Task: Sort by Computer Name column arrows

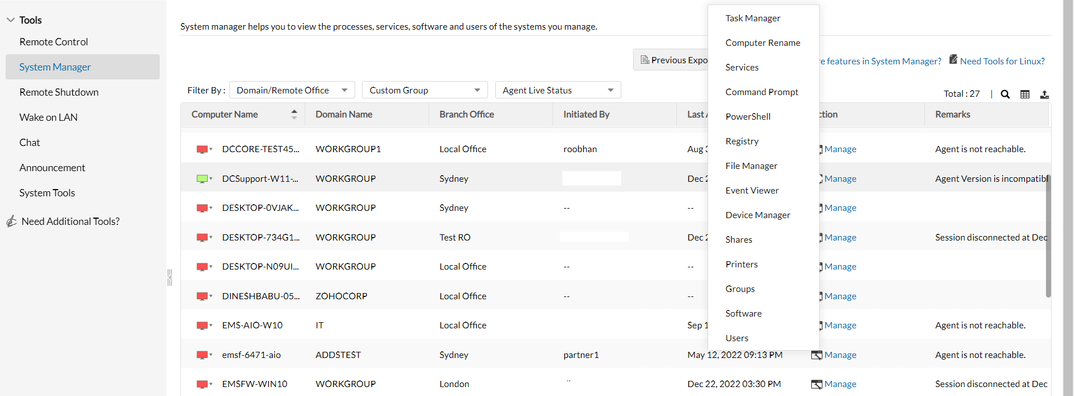Action: 294,115
